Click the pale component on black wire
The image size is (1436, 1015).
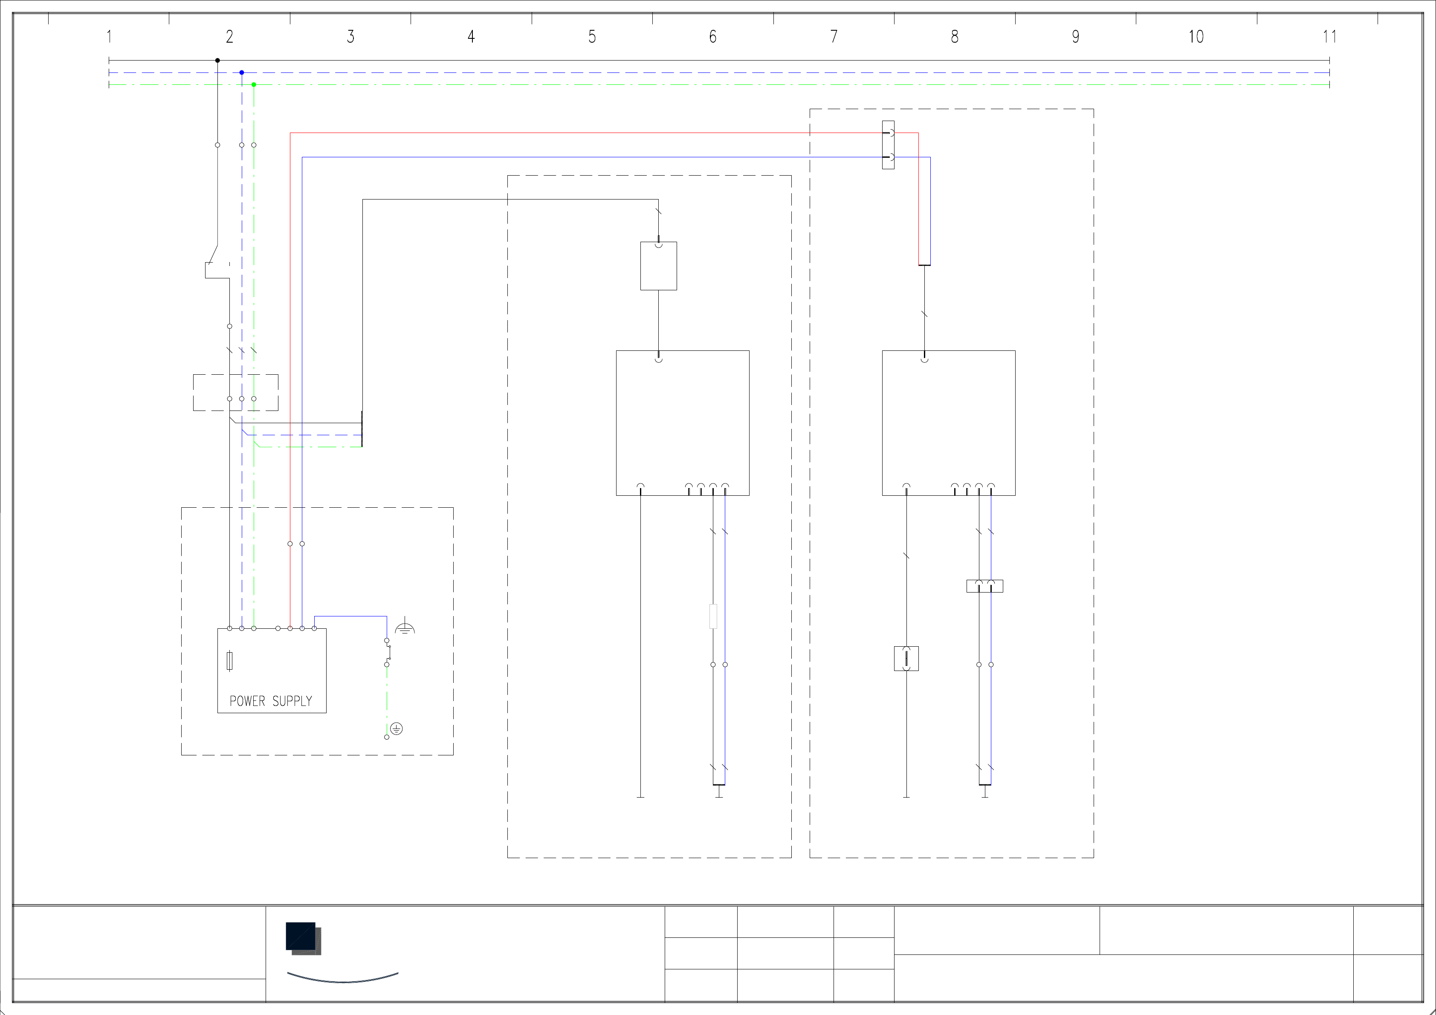coord(713,616)
